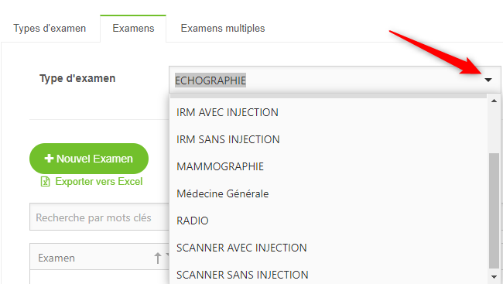
Task: Click the dropdown list scrollbar thumb
Action: point(494,210)
